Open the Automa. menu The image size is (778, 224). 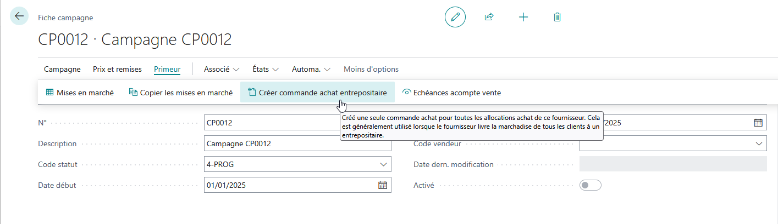[x=311, y=70]
